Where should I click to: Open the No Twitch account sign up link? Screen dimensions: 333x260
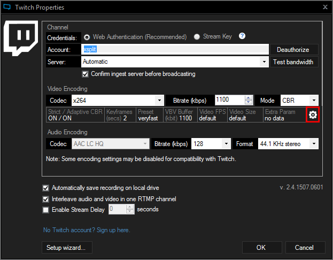point(87,230)
